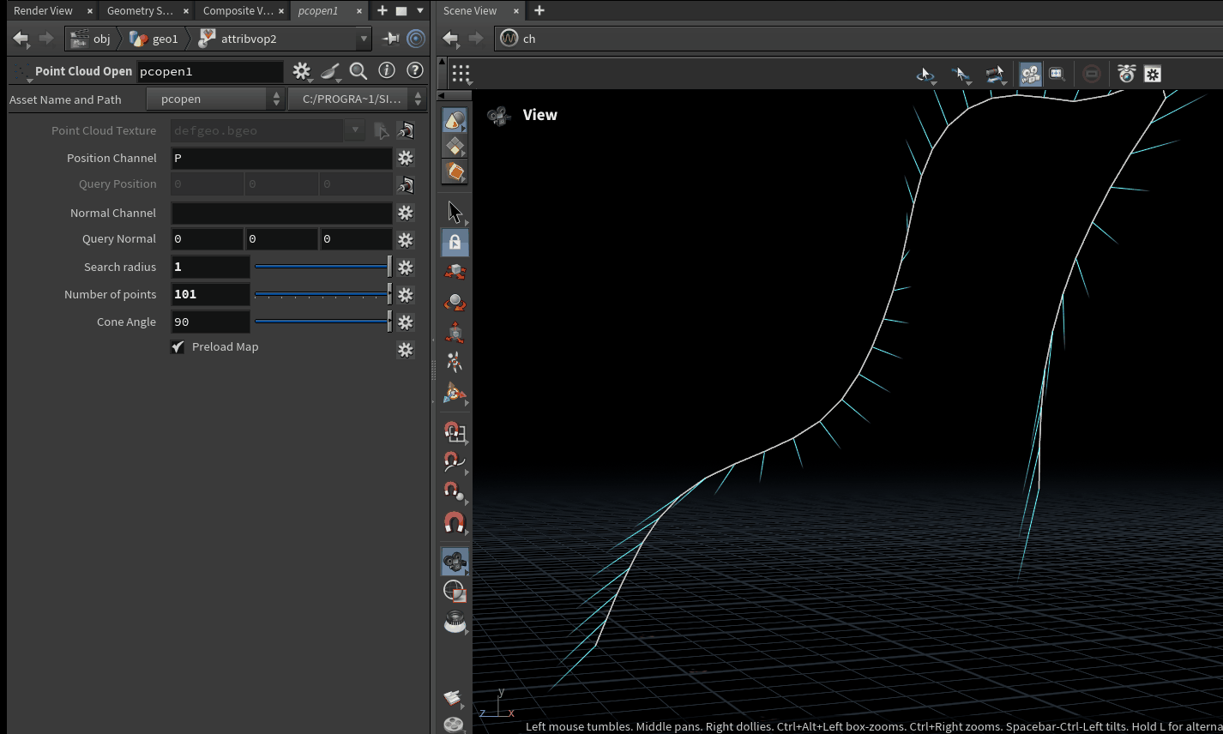The width and height of the screenshot is (1223, 734).
Task: Click gear icon next to Position Channel
Action: coord(406,158)
